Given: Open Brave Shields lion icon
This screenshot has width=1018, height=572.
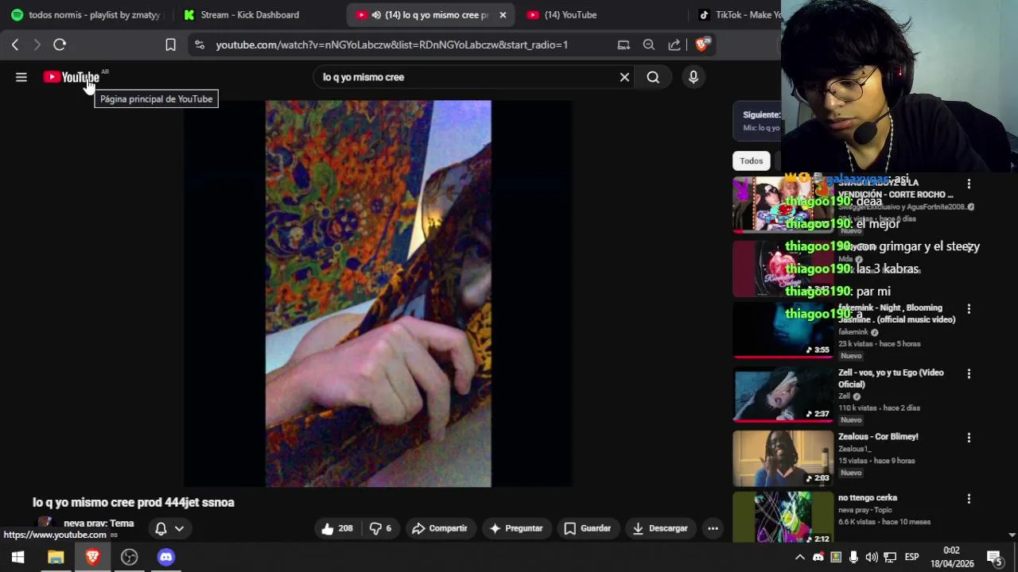Looking at the screenshot, I should [x=701, y=44].
